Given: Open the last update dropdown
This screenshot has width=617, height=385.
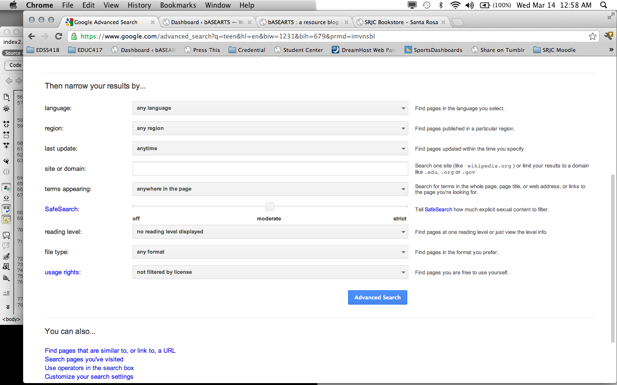Looking at the screenshot, I should click(x=270, y=149).
